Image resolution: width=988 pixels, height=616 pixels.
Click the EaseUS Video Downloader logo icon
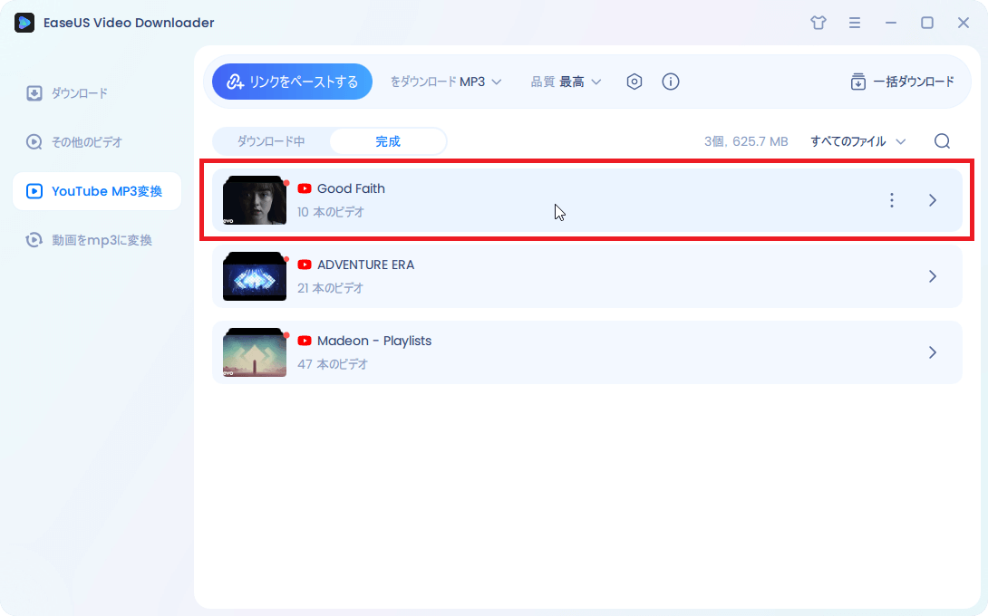pos(24,23)
